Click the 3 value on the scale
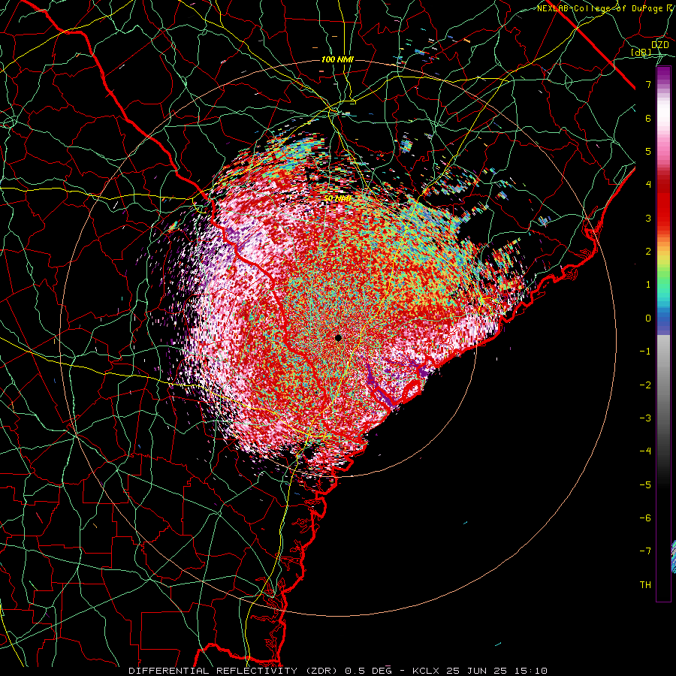Screen dimensions: 676x676 tap(648, 218)
